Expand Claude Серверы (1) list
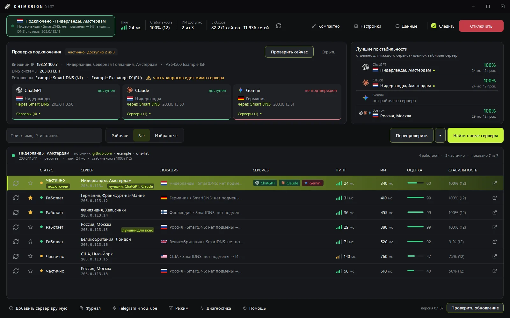Image resolution: width=510 pixels, height=318 pixels. point(139,114)
